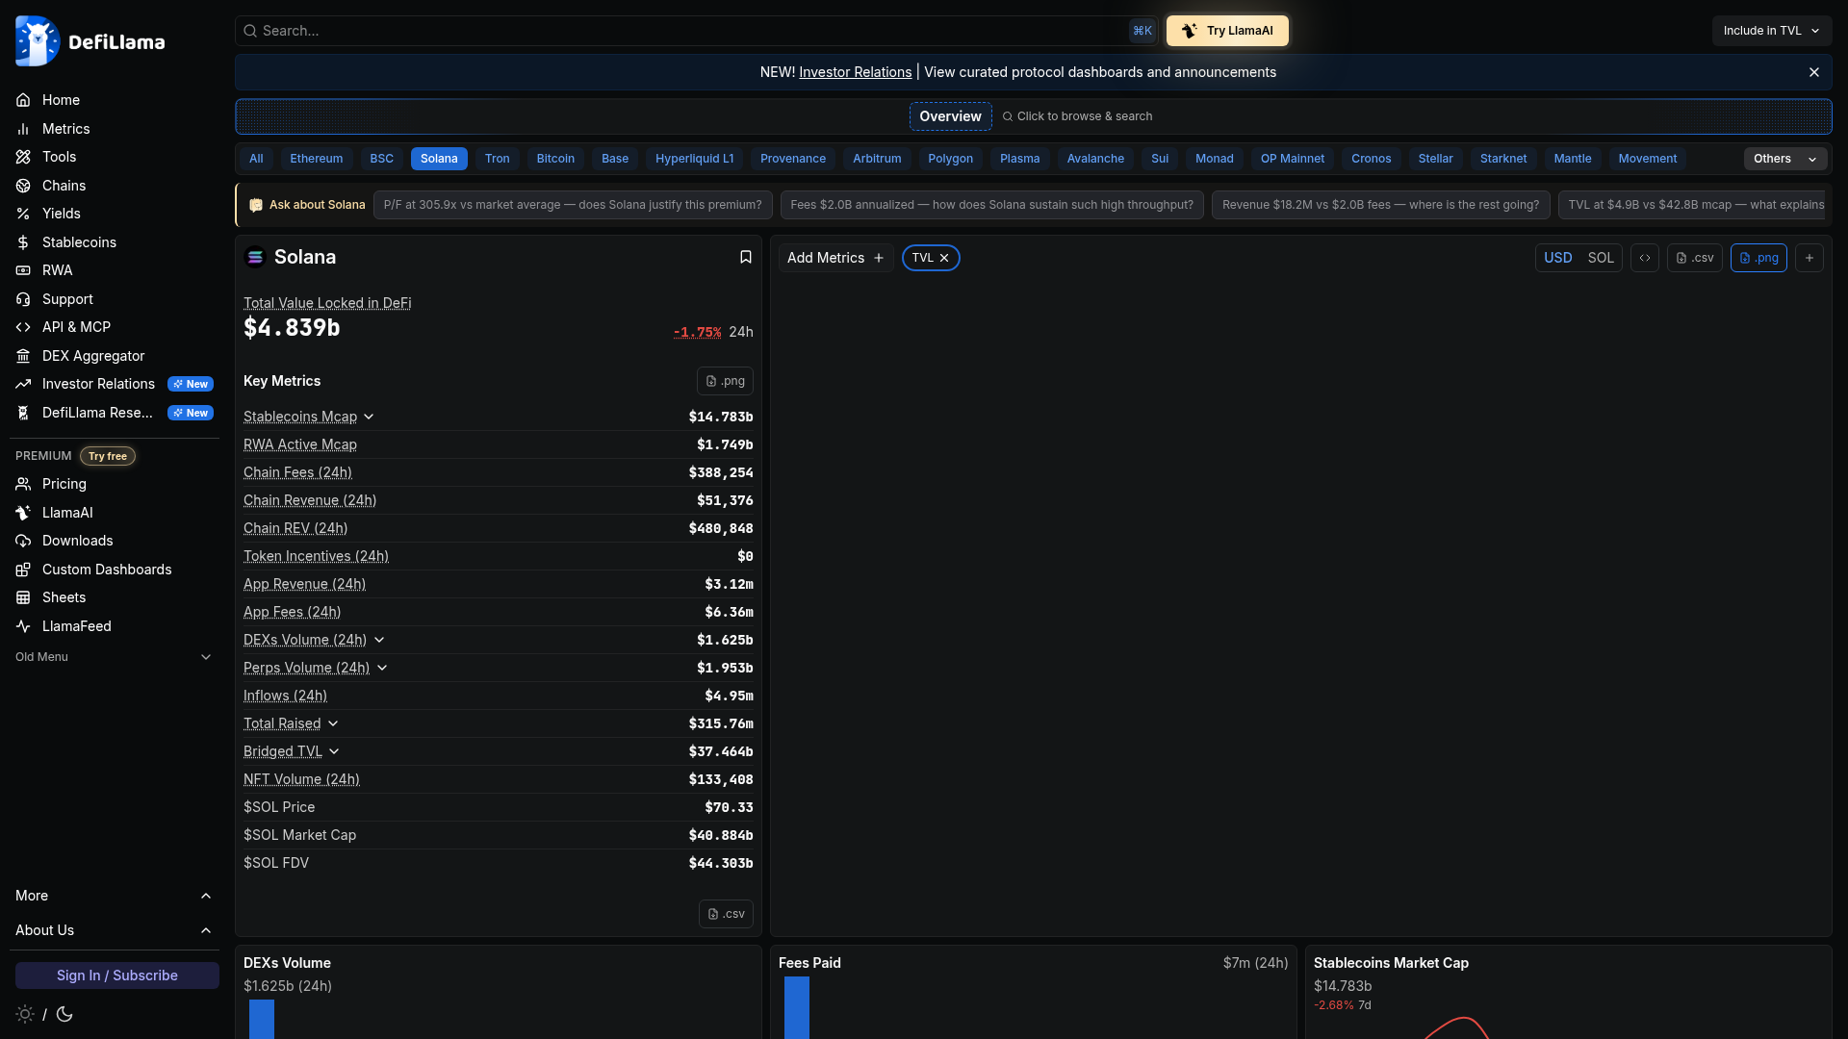The image size is (1848, 1039).
Task: Open the Metrics sidebar item
Action: point(65,129)
